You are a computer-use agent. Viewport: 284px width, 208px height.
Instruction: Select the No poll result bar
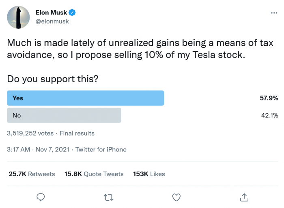click(64, 115)
